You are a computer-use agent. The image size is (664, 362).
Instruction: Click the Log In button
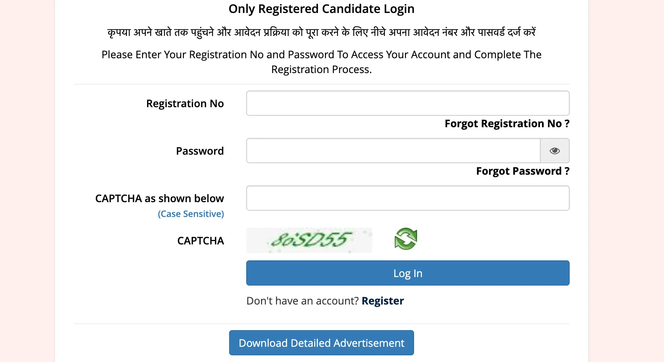click(407, 273)
